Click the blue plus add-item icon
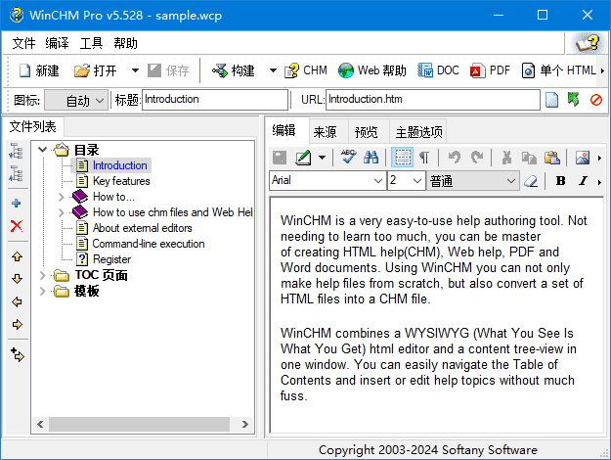Screen dimensions: 611x460 17,203
